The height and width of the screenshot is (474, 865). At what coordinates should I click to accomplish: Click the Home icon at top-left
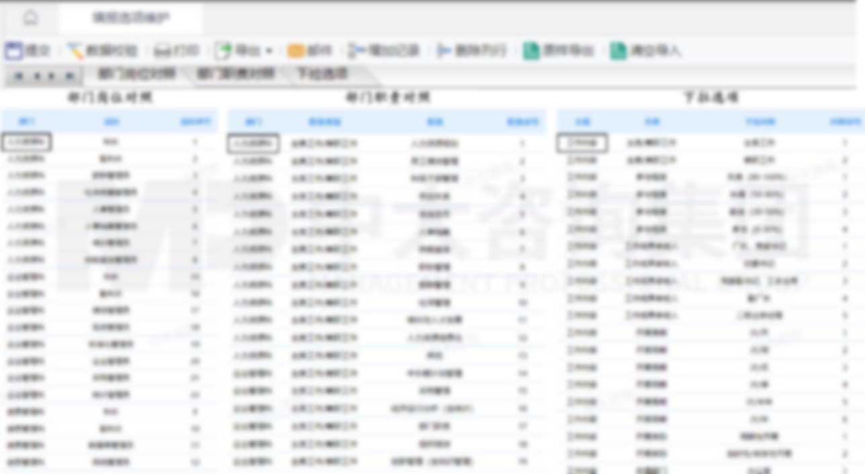30,18
